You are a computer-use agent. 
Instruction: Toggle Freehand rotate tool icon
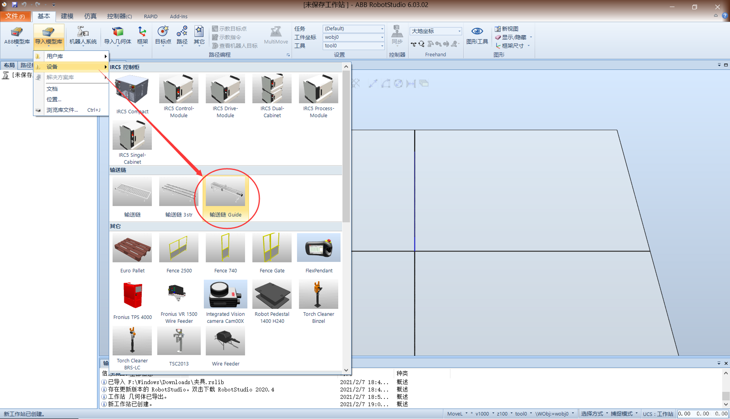pyautogui.click(x=422, y=44)
